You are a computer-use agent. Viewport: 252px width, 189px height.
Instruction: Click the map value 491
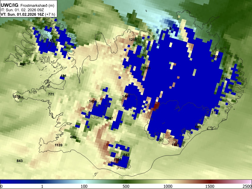point(23,64)
